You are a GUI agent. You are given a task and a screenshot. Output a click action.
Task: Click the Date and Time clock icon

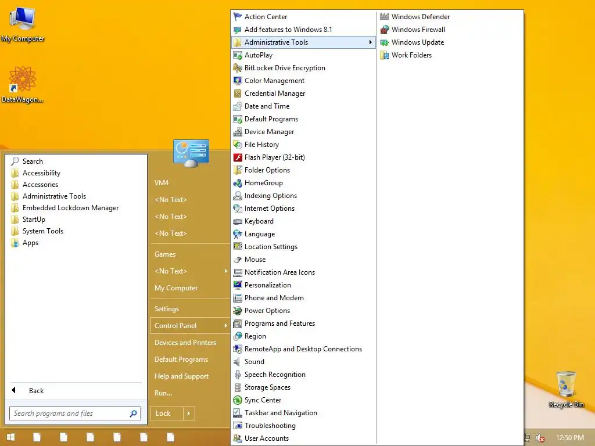(238, 106)
